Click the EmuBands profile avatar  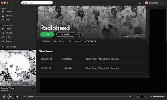point(147,3)
